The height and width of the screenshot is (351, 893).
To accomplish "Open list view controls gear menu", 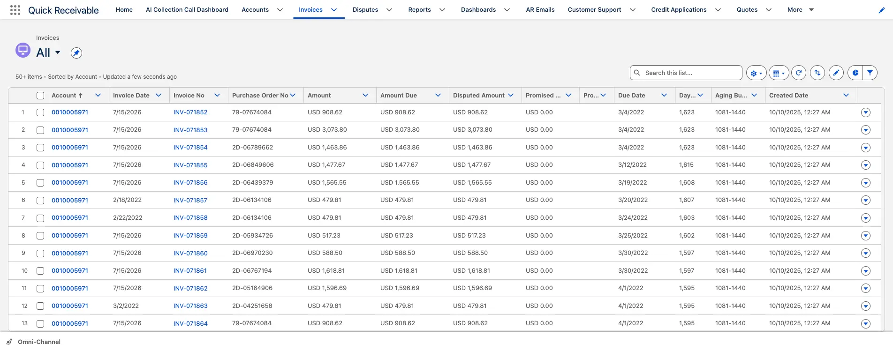I will coord(756,73).
